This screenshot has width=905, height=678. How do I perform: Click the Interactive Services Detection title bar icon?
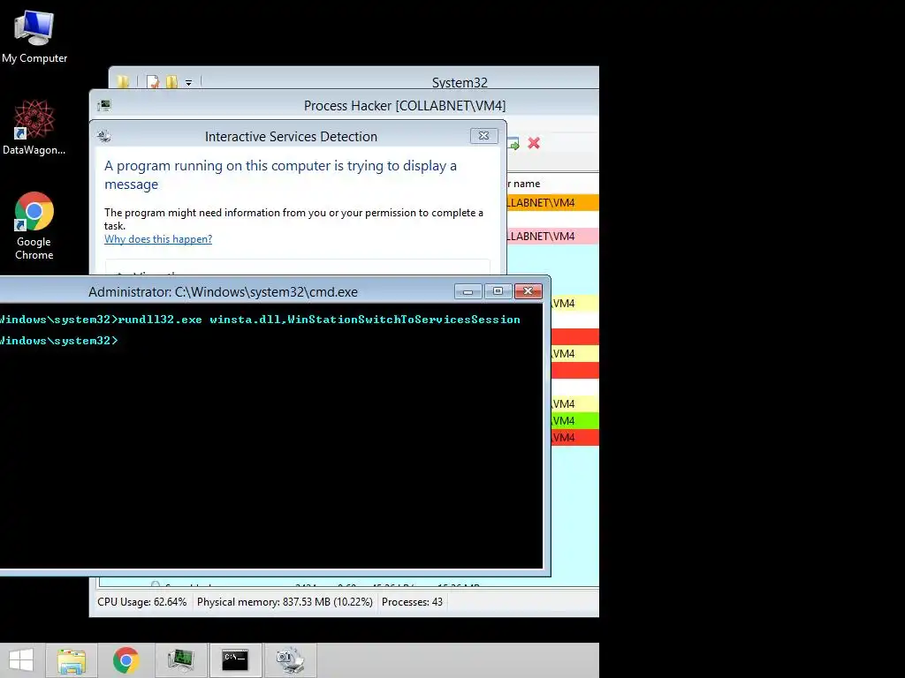click(104, 136)
